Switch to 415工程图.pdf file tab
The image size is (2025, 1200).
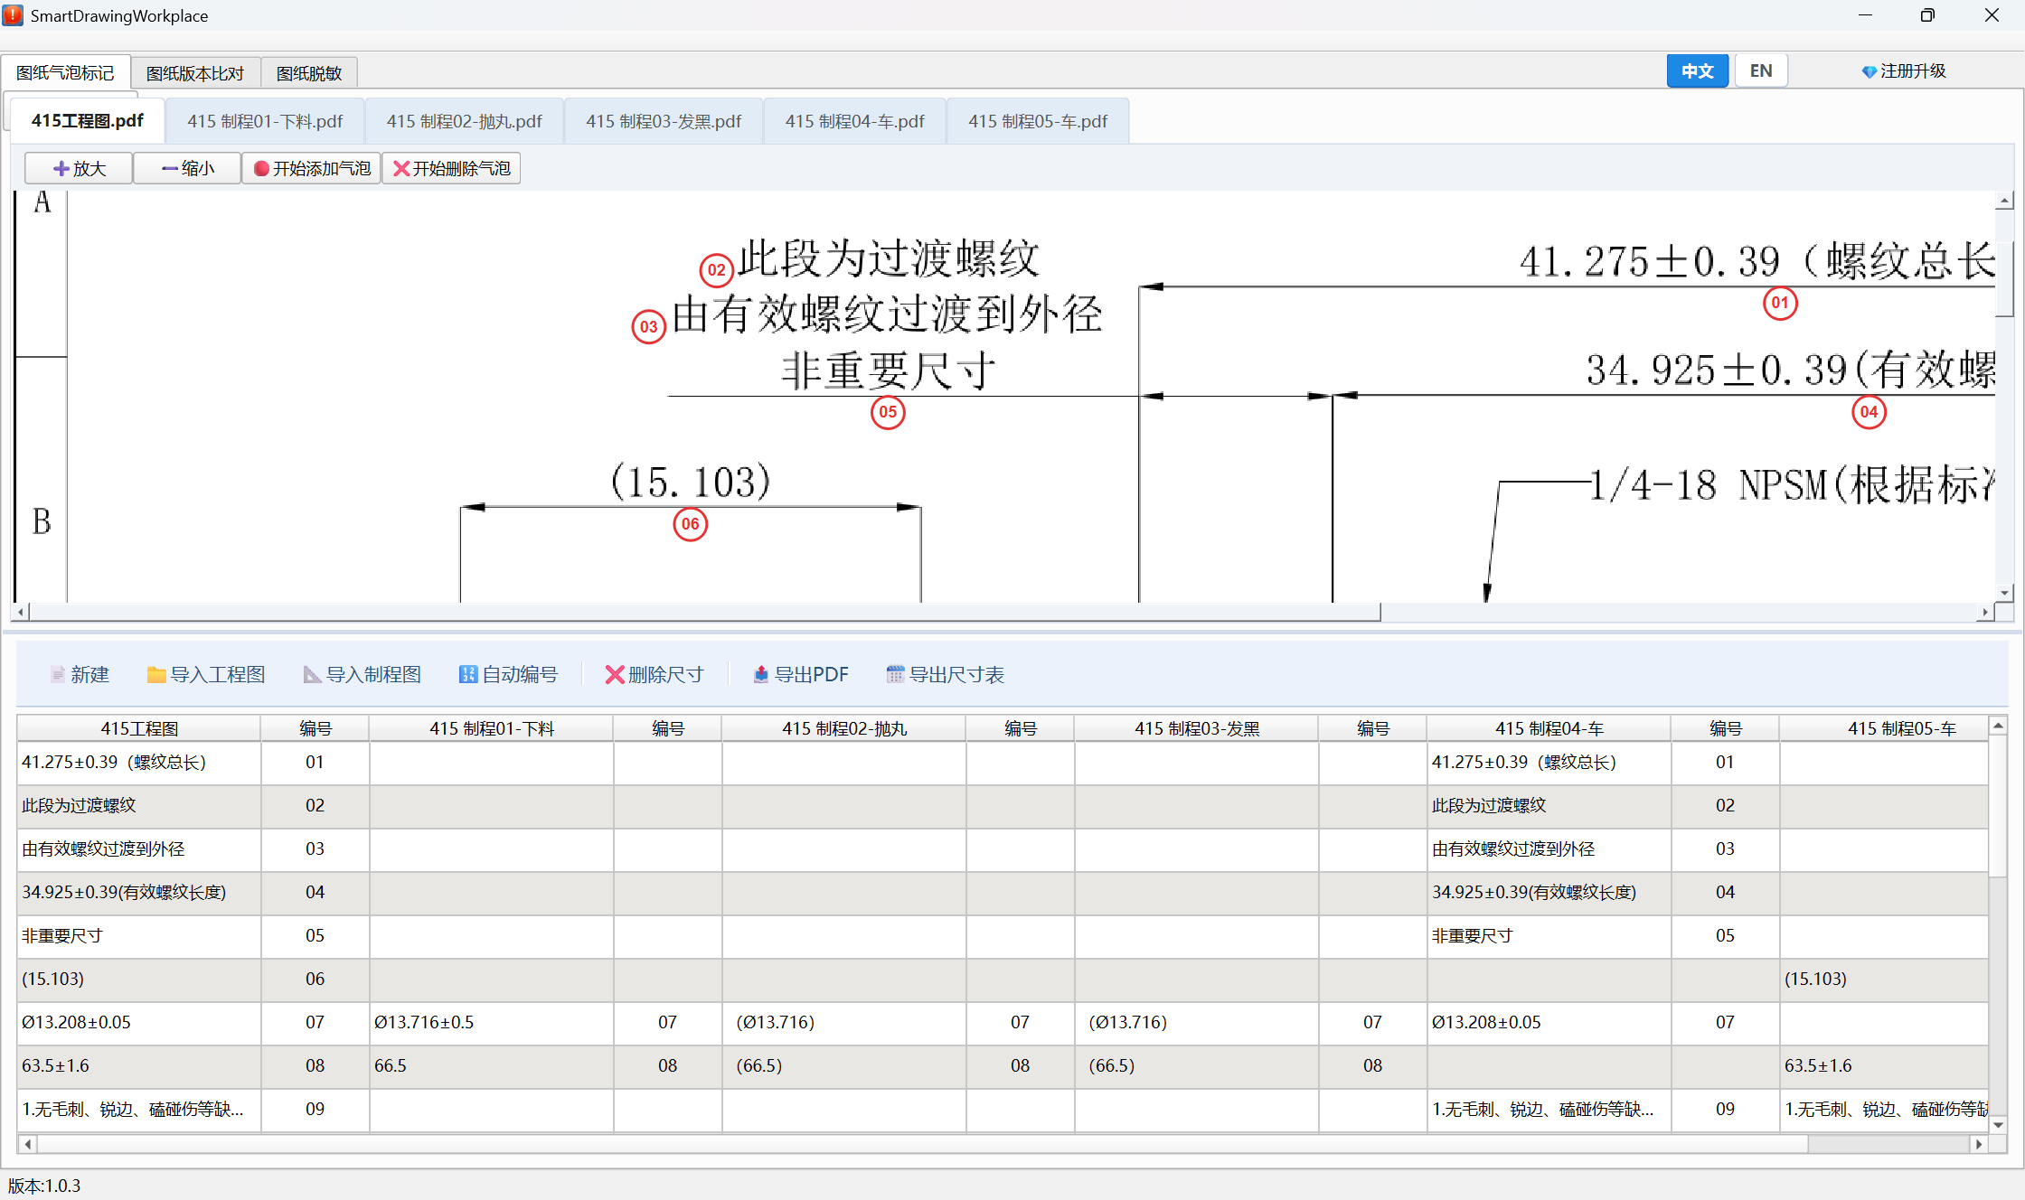pyautogui.click(x=88, y=121)
